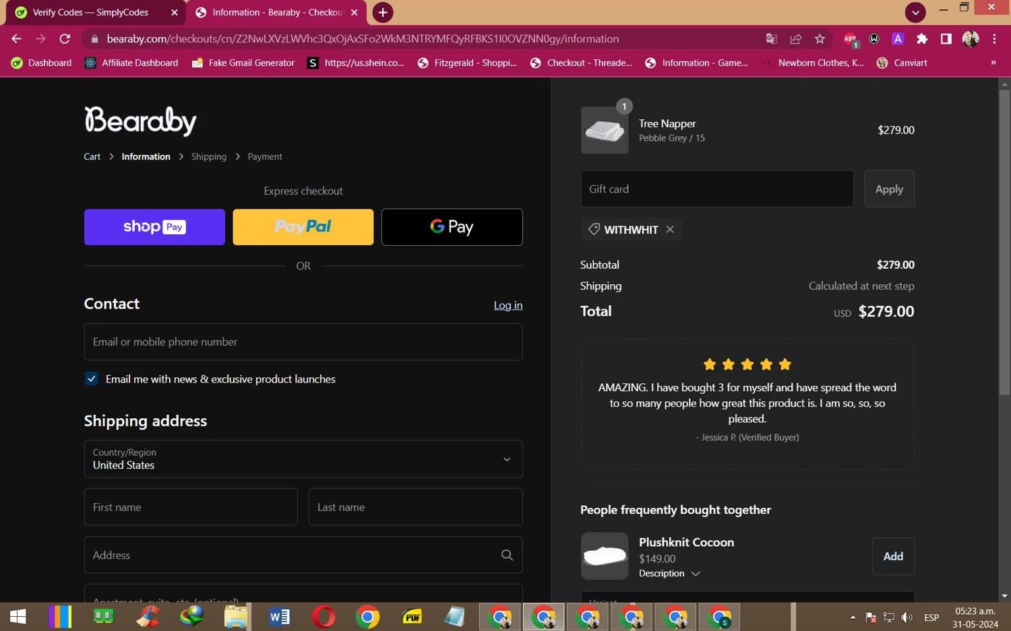Expand the Plushknit Cocoon Description

tap(669, 574)
